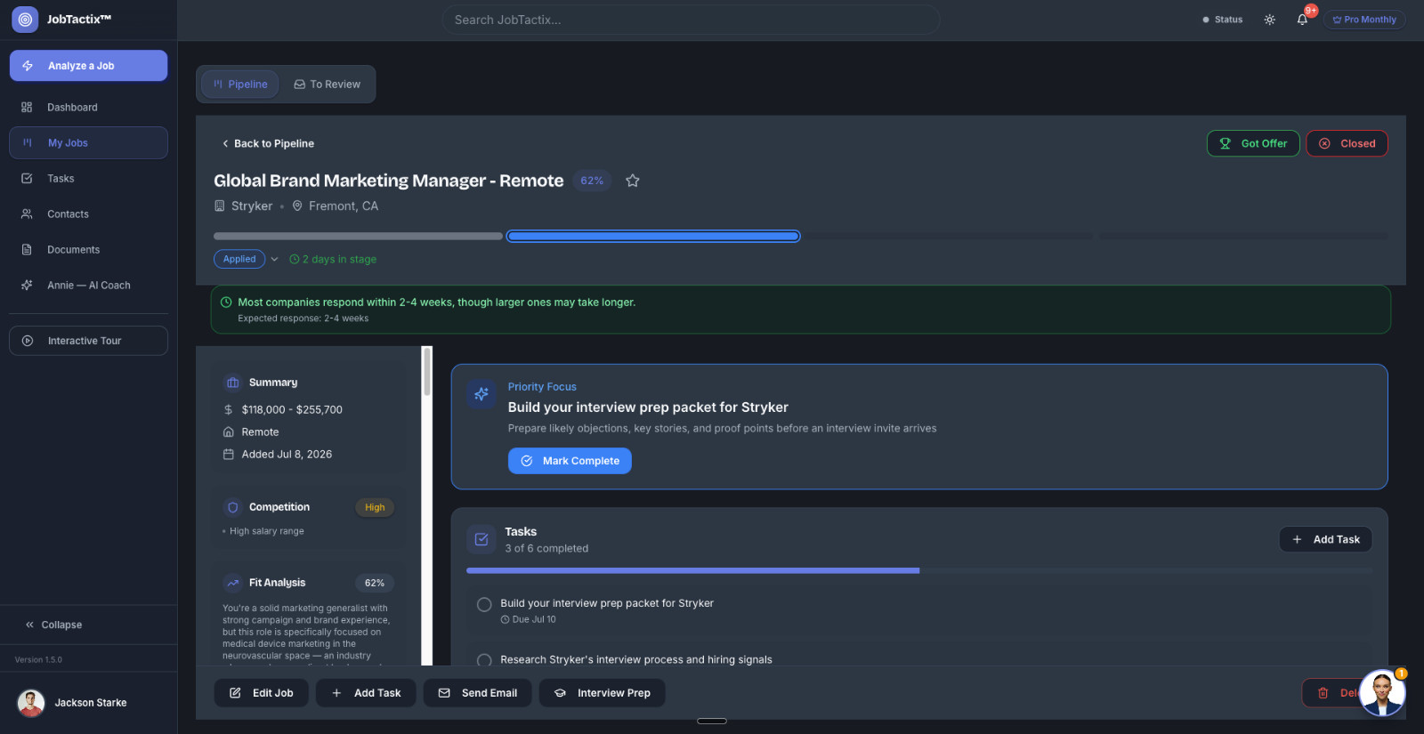Screen dimensions: 1424x734
Task: Click the tasks completion progress bar
Action: (x=919, y=570)
